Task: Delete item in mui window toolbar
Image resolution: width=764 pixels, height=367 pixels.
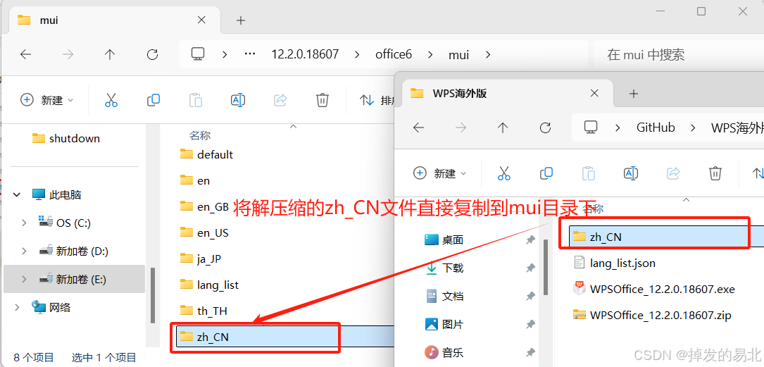Action: click(322, 100)
